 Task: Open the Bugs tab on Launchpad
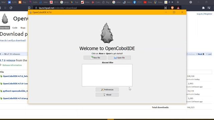tap(23, 28)
